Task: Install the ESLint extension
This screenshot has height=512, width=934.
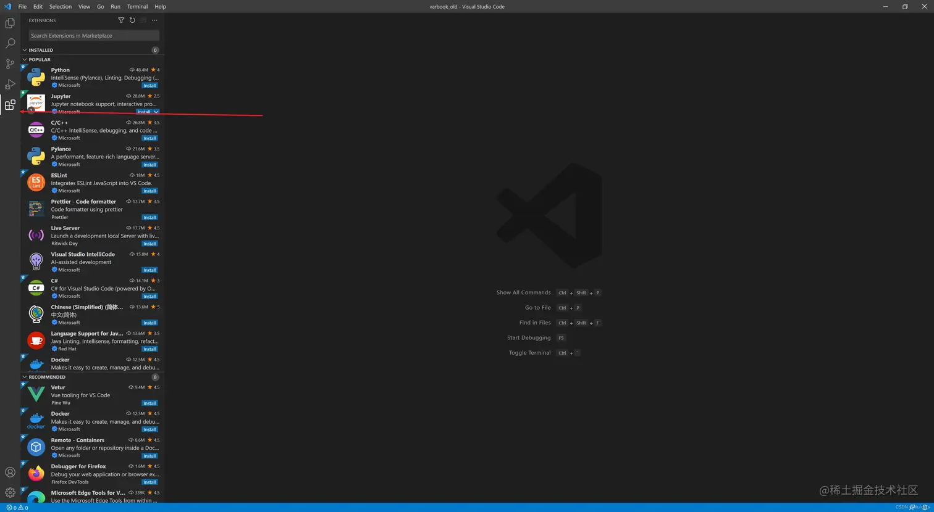Action: pyautogui.click(x=149, y=191)
